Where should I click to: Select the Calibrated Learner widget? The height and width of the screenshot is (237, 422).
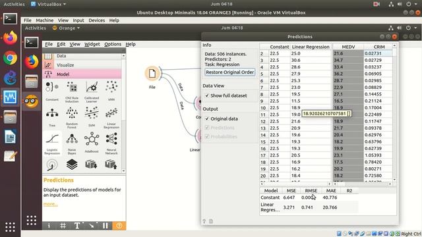click(92, 92)
